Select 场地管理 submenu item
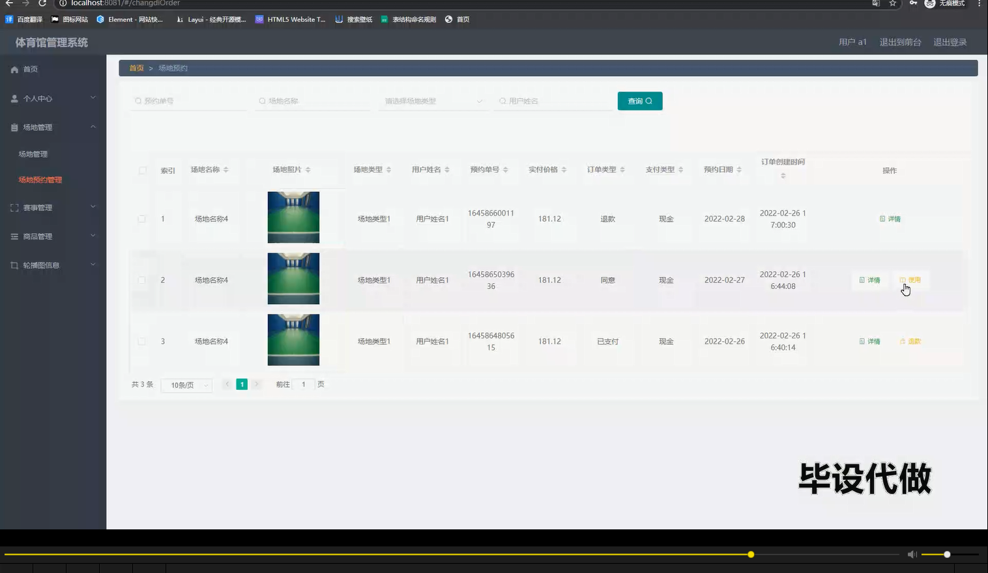 (33, 154)
